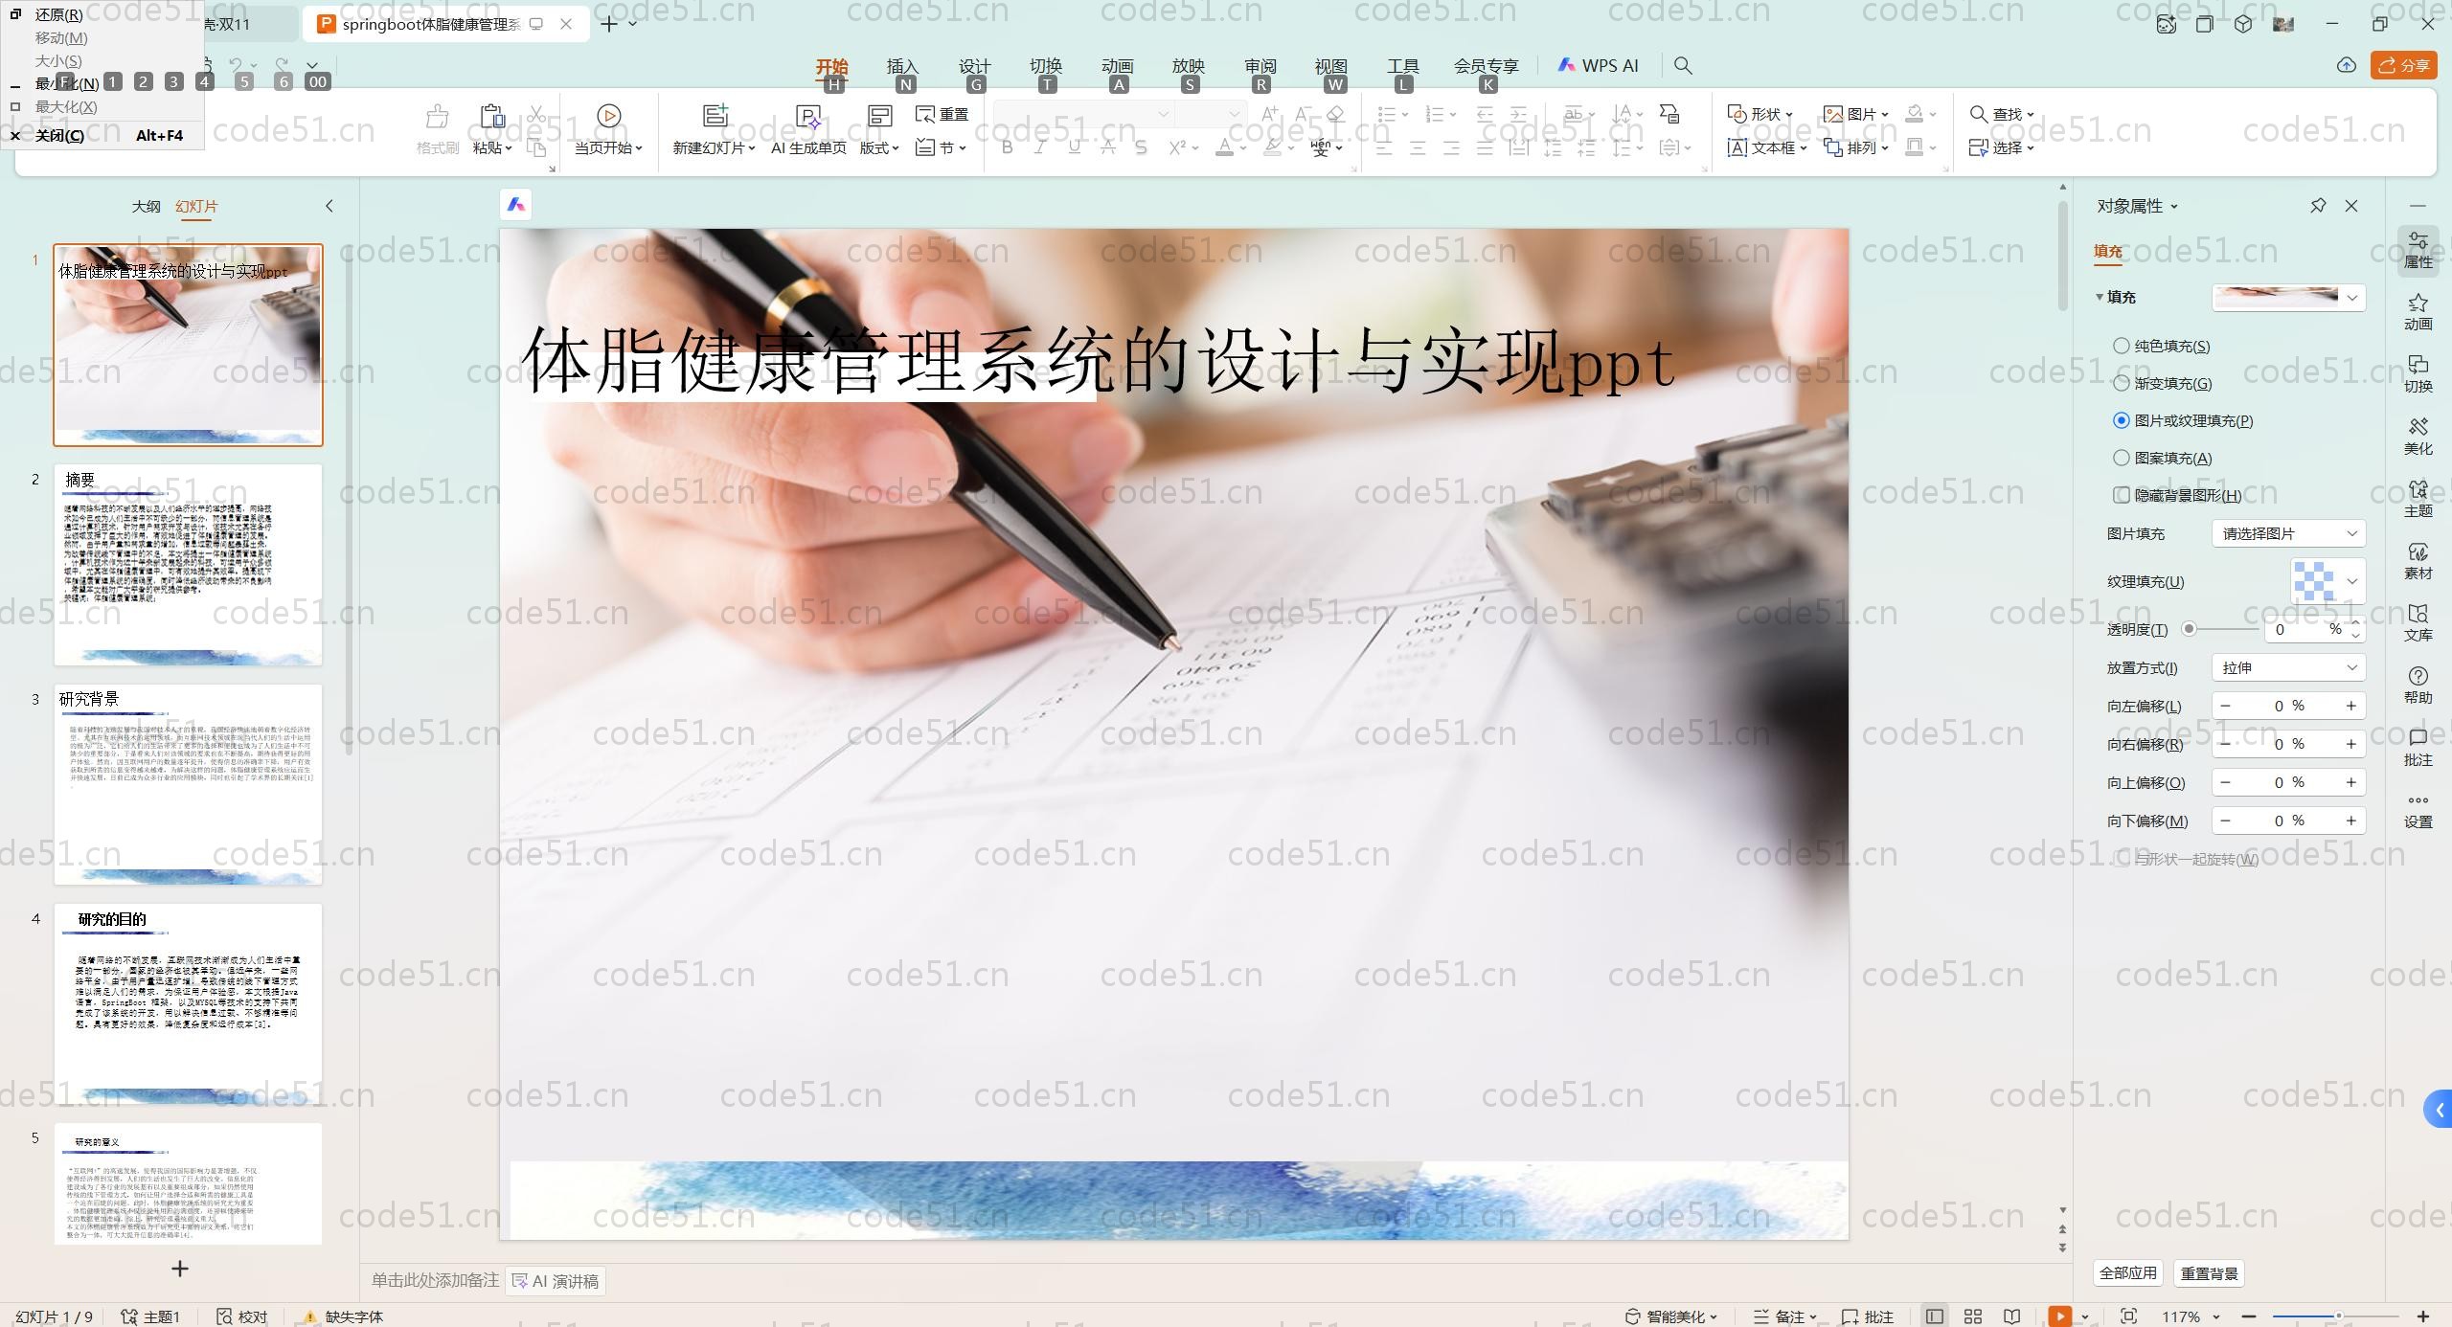Click the transparency slider handle

[2189, 629]
